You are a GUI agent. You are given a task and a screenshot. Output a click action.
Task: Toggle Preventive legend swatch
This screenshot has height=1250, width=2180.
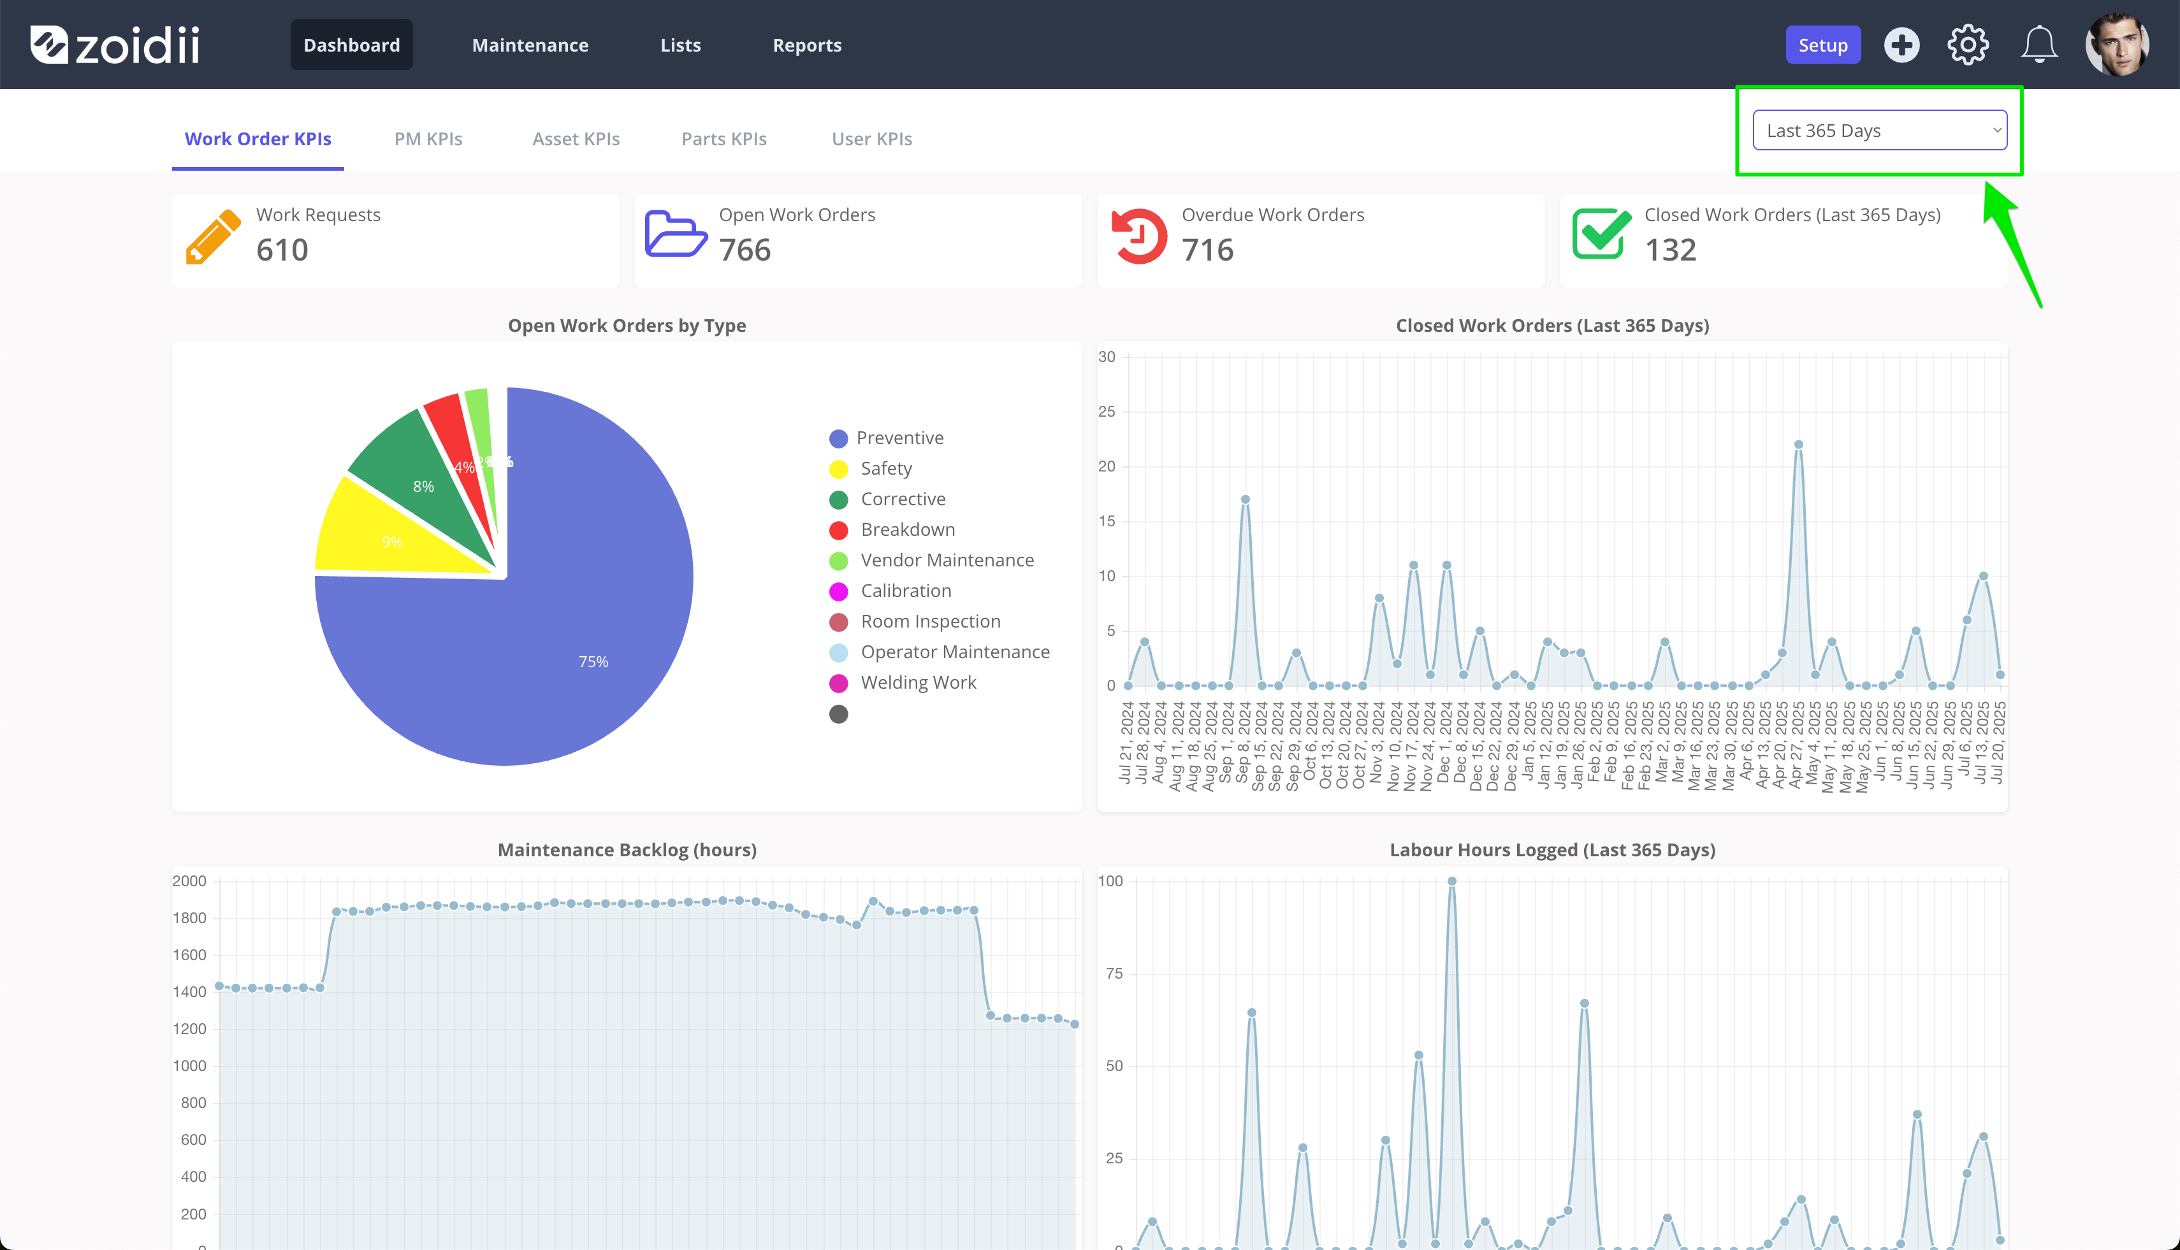click(x=838, y=439)
